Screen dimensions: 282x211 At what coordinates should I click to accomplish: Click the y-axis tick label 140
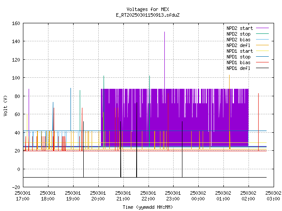16,41
